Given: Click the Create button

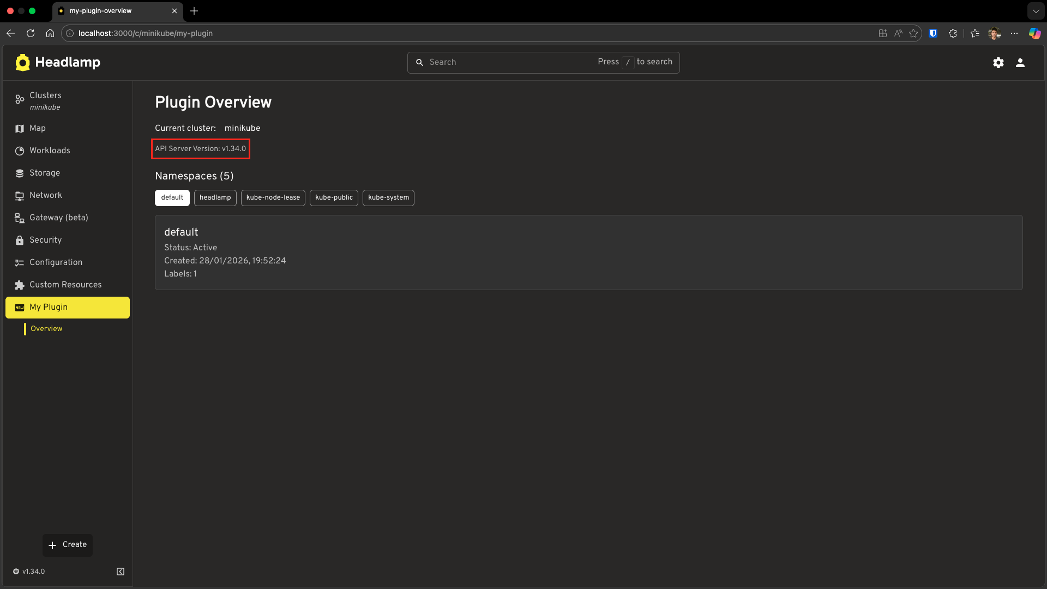Looking at the screenshot, I should 67,545.
